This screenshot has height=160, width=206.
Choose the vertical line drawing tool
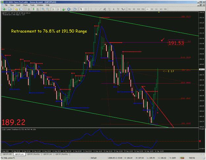point(91,9)
